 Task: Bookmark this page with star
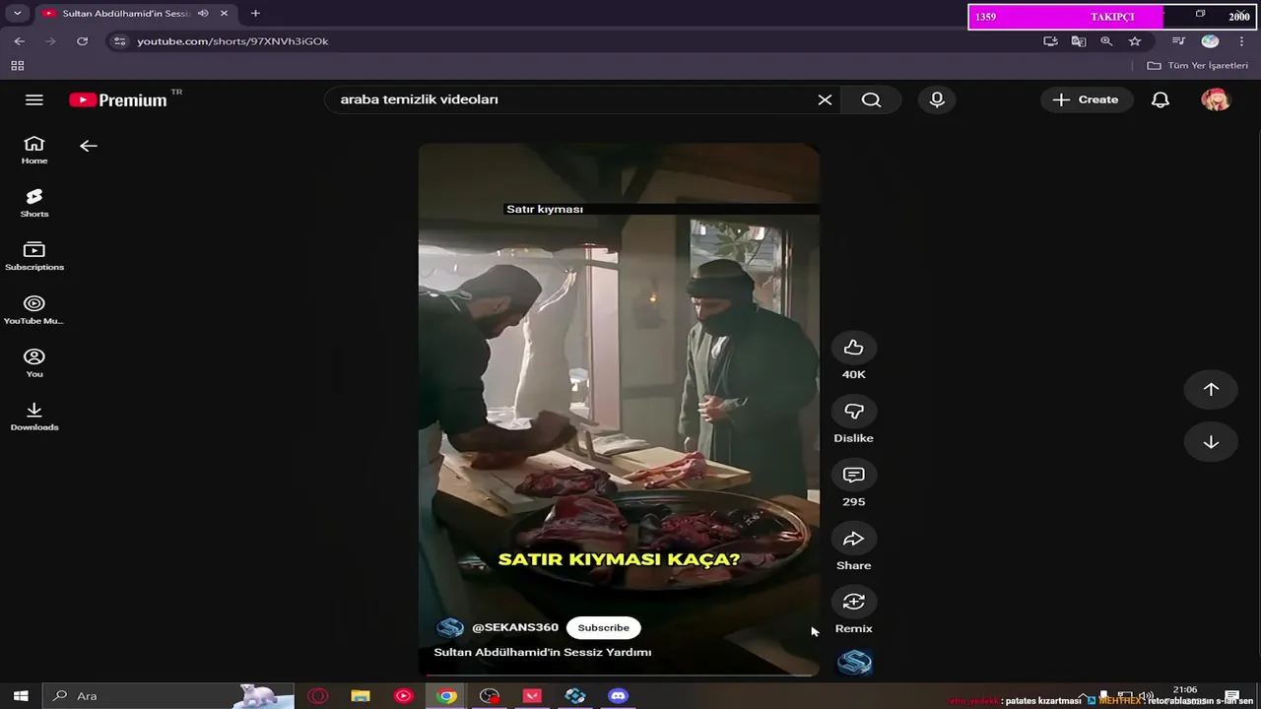tap(1135, 41)
